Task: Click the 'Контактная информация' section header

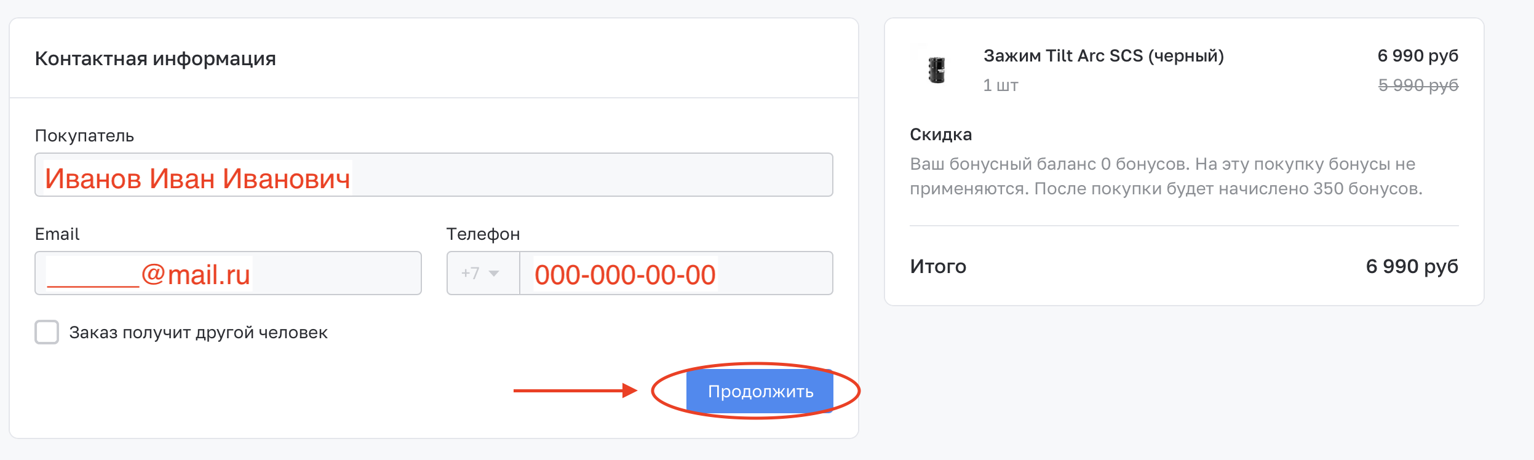Action: 155,58
